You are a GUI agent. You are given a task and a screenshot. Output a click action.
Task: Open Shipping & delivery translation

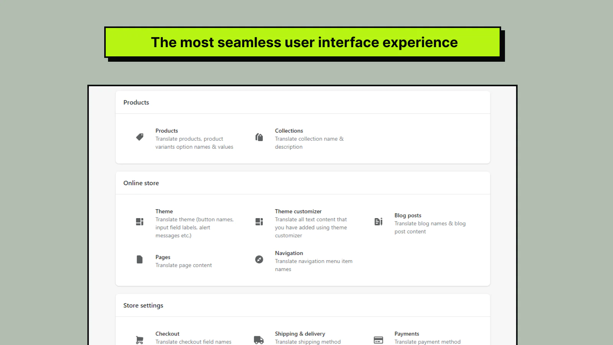300,334
